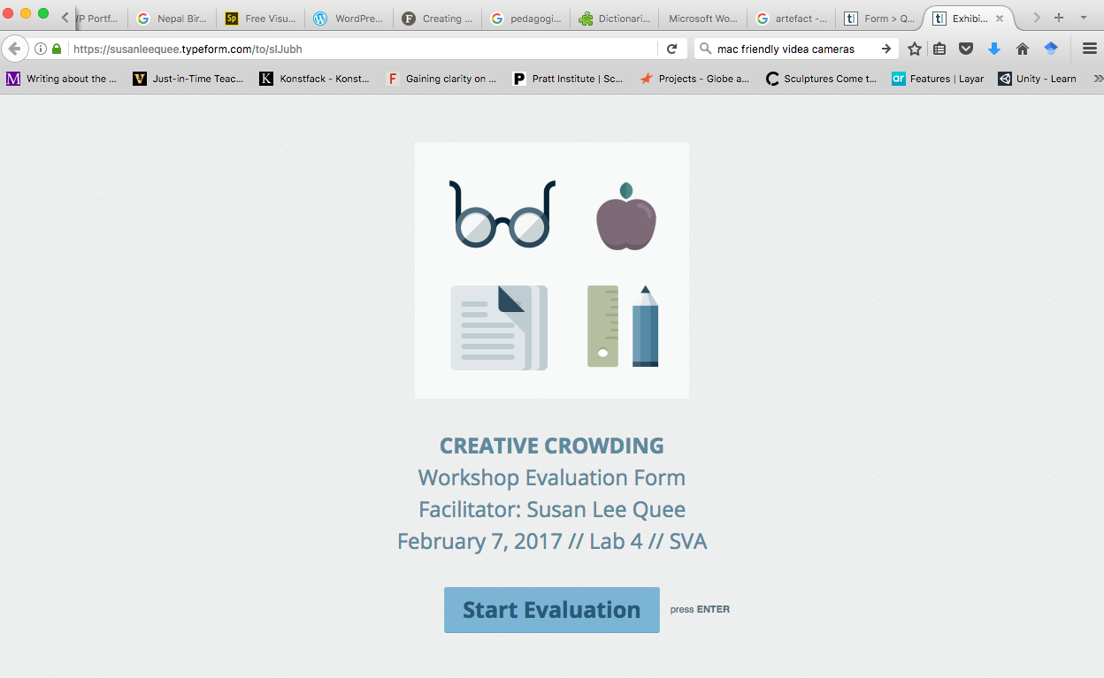Open the hamburger menu in toolbar

pos(1090,50)
